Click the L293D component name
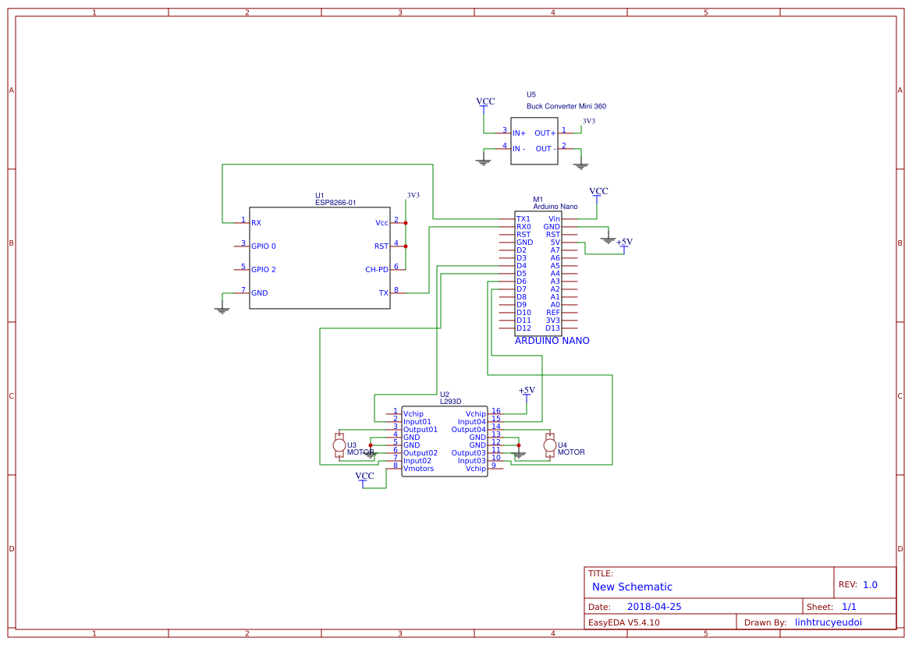 pos(450,402)
